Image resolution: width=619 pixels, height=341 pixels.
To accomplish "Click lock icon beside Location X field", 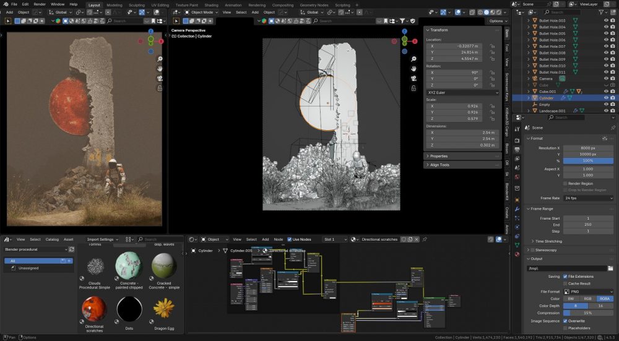I will (492, 46).
